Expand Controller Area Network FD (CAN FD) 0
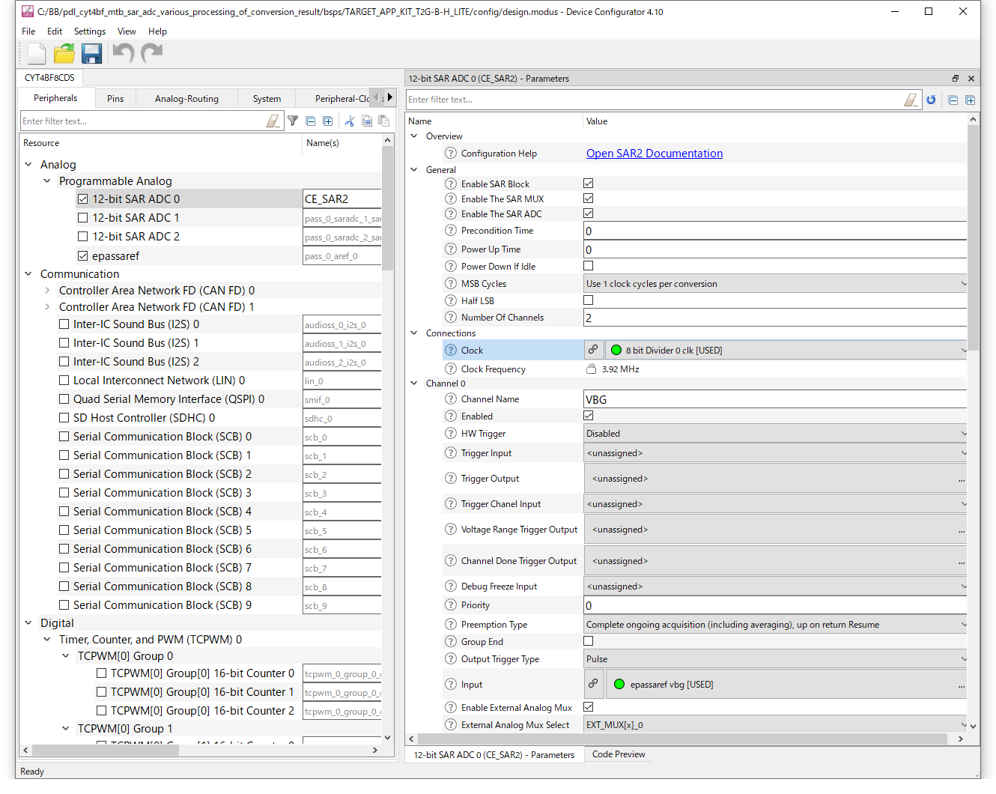This screenshot has width=996, height=794. [47, 291]
